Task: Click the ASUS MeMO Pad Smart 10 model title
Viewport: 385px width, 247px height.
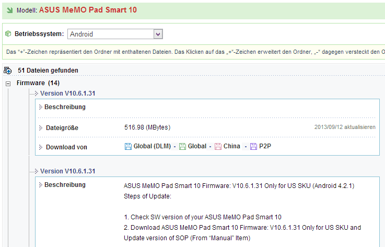Action: [88, 10]
